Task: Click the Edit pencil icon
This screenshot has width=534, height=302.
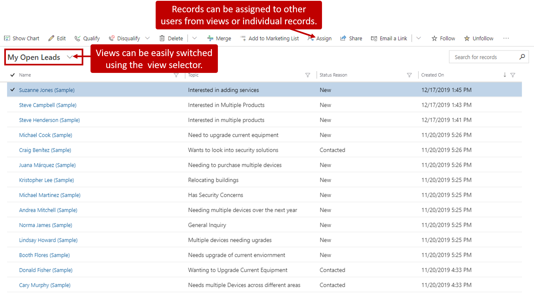Action: 51,38
